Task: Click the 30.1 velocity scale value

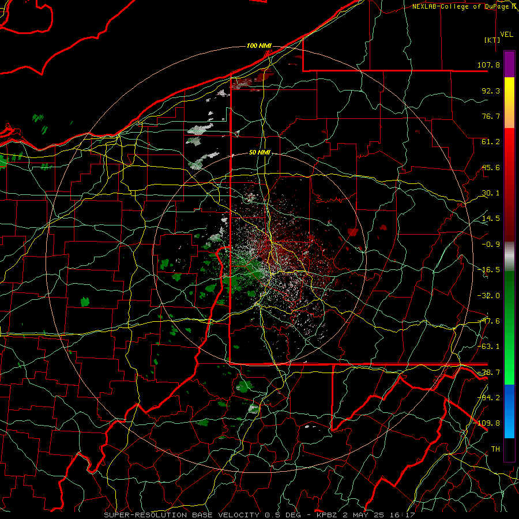Action: [x=491, y=193]
